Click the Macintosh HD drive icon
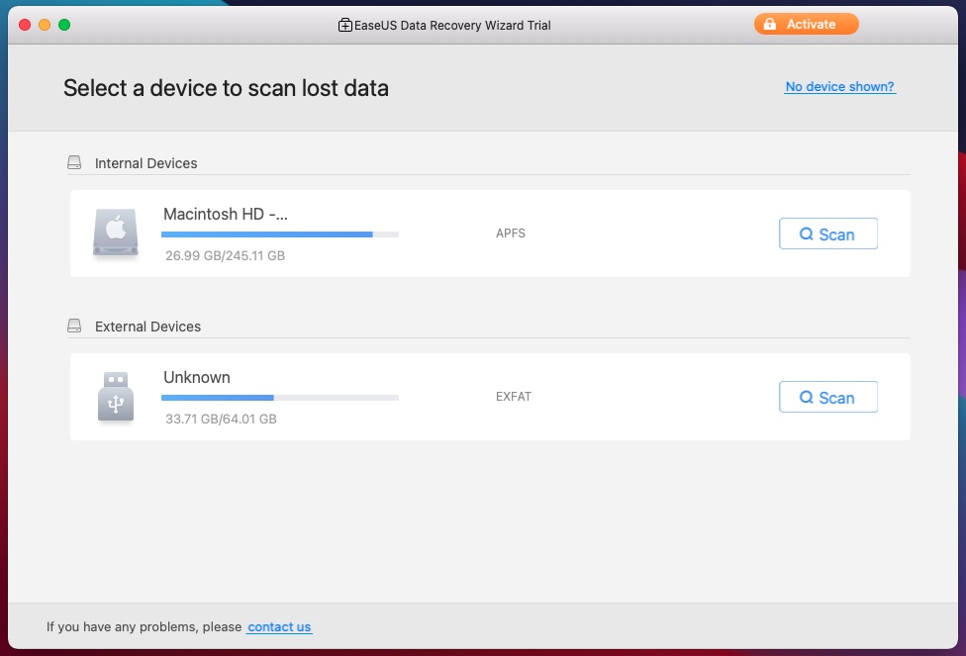The height and width of the screenshot is (656, 966). (116, 234)
